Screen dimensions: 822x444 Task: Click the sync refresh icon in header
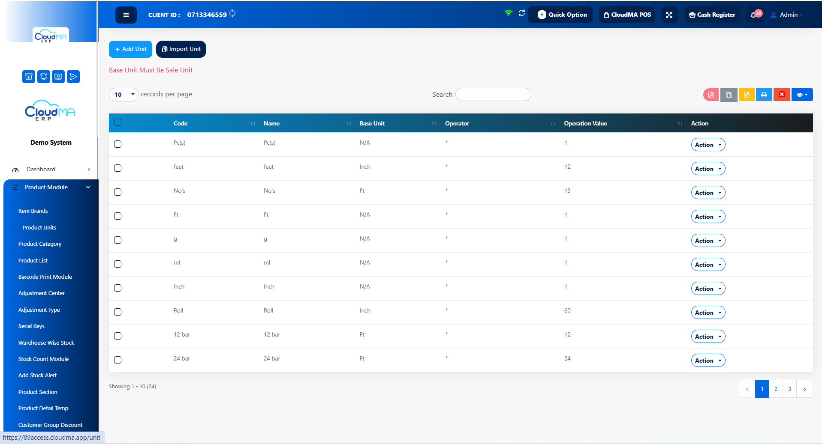522,13
